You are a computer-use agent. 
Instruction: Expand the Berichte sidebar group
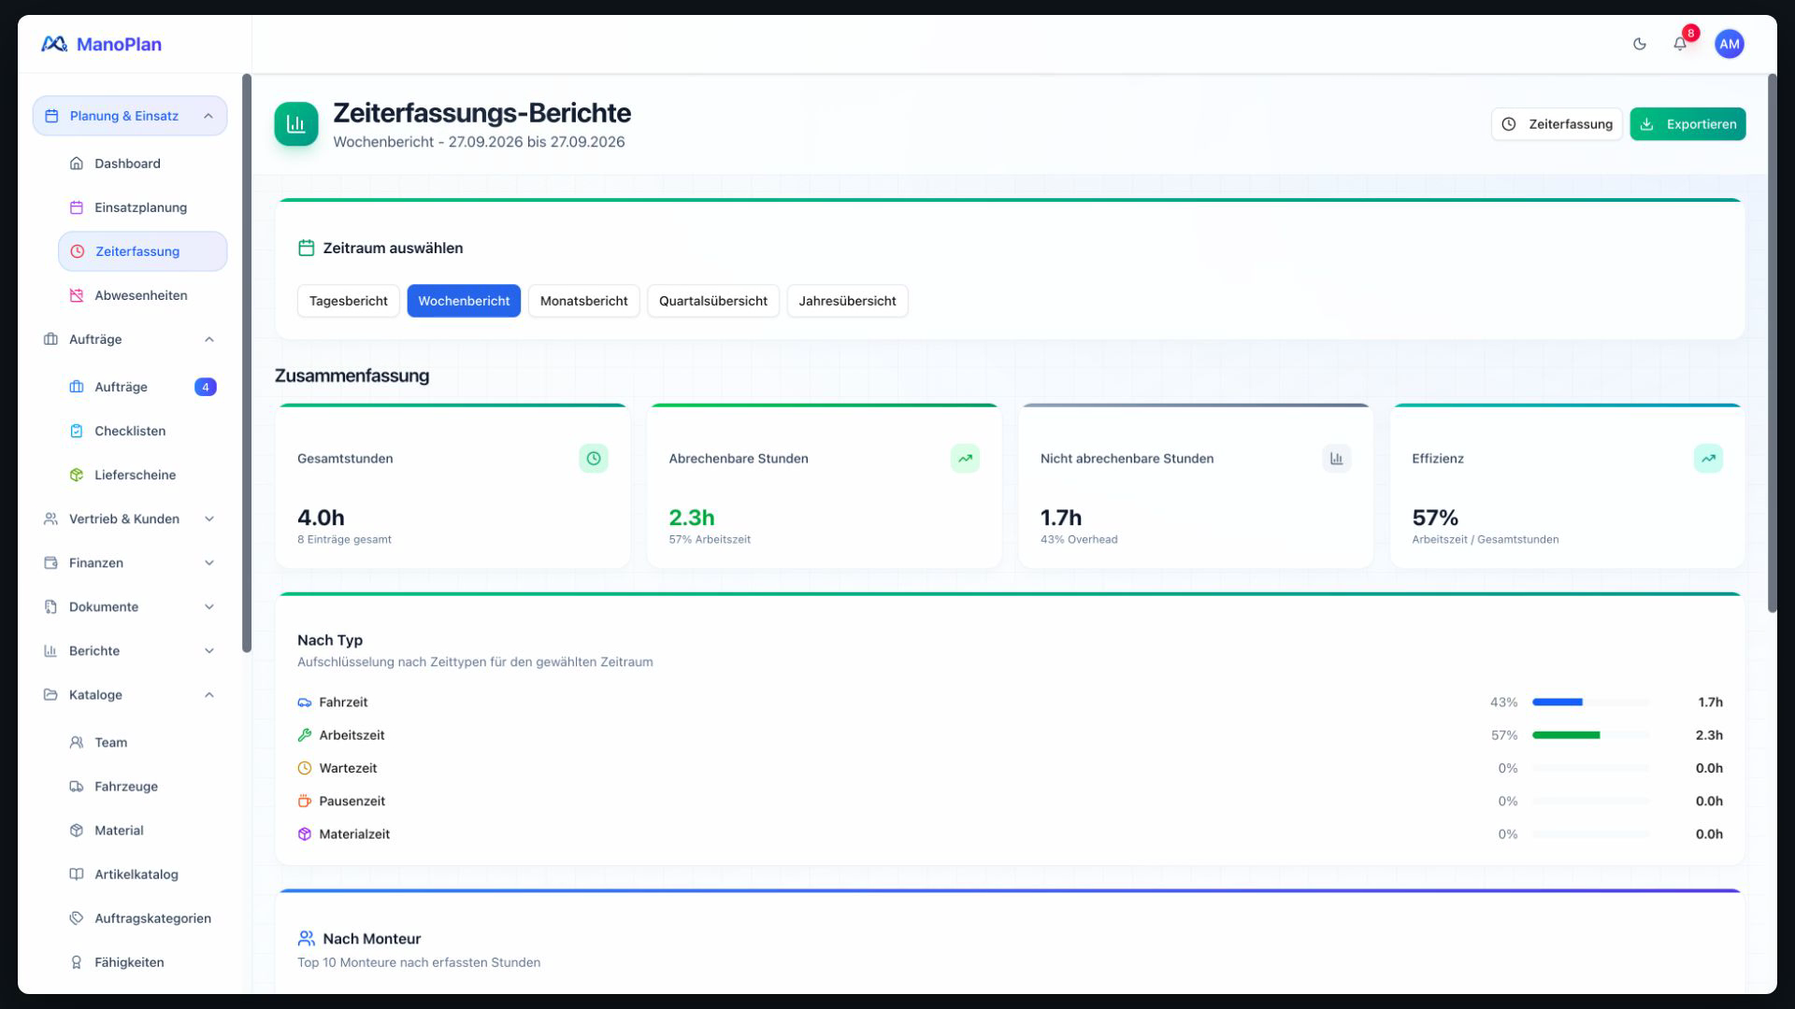[x=130, y=650]
